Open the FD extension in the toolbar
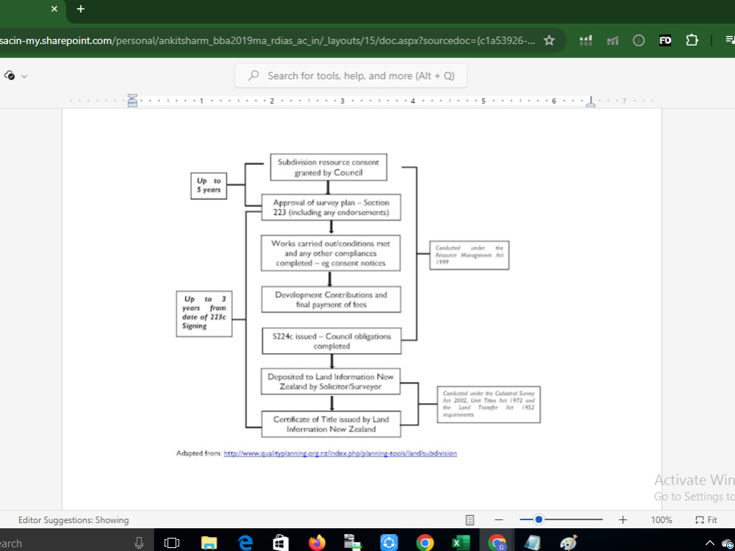Image resolution: width=735 pixels, height=551 pixels. pos(665,40)
